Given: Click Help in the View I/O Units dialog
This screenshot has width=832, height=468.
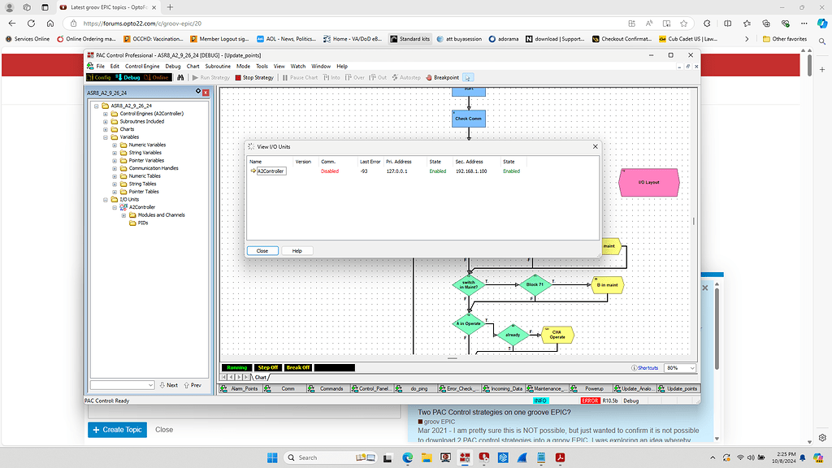Looking at the screenshot, I should 297,251.
